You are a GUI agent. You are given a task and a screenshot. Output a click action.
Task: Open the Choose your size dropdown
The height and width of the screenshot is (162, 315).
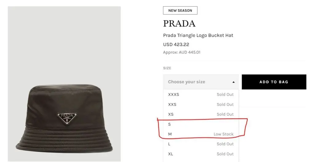click(201, 82)
